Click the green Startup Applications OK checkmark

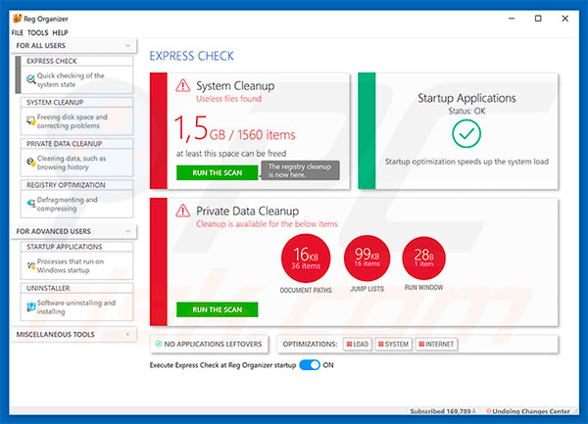click(x=466, y=133)
